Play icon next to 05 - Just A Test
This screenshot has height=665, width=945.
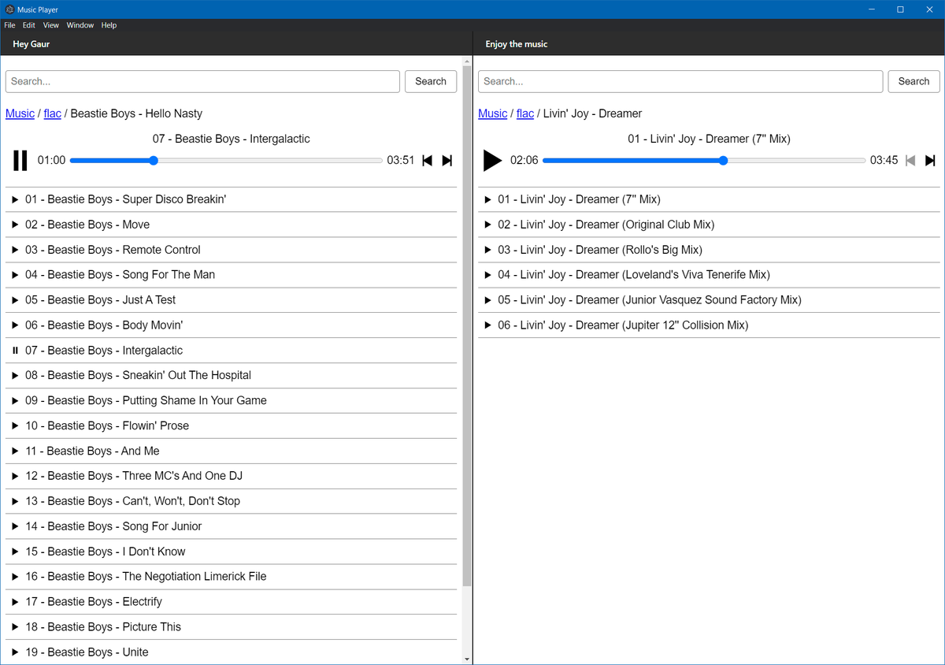pos(15,300)
